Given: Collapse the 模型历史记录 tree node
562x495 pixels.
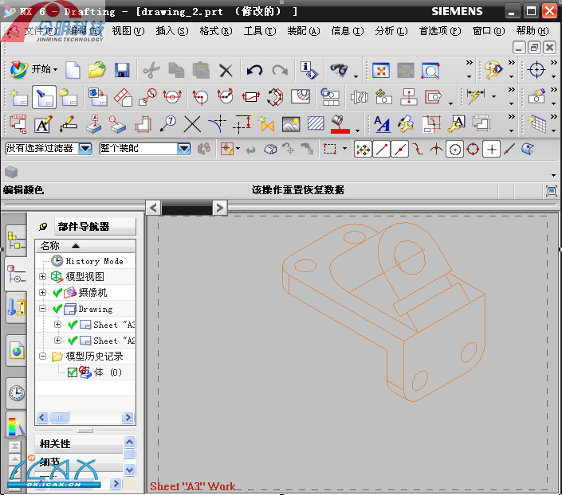Looking at the screenshot, I should click(43, 357).
